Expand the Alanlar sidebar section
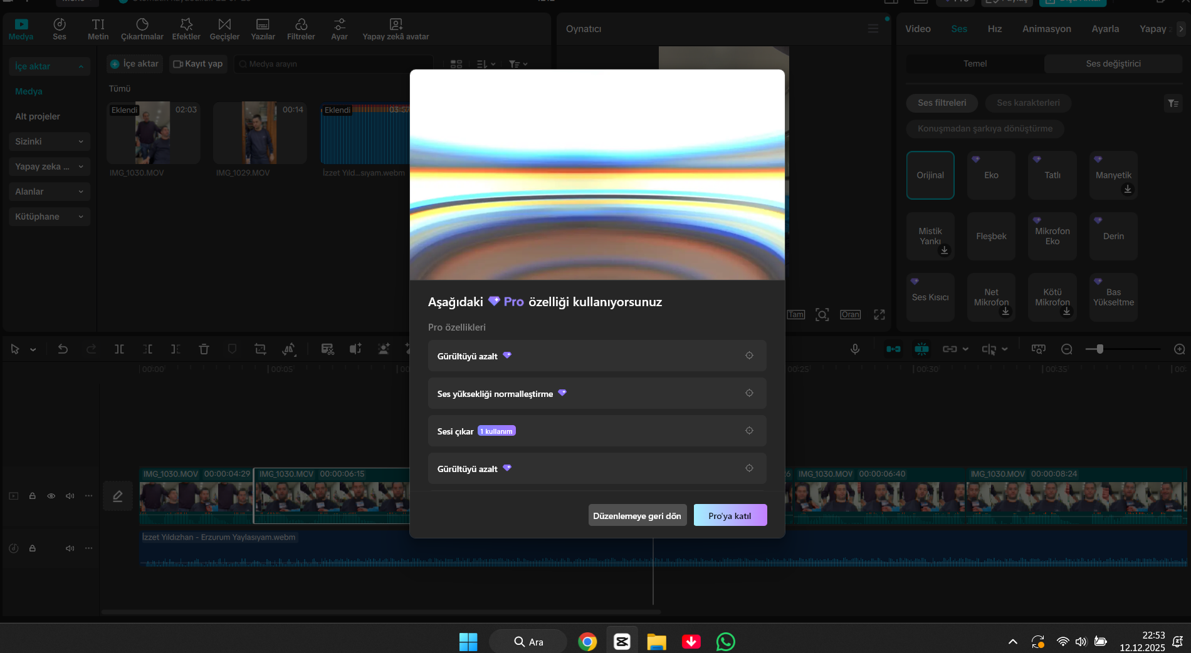This screenshot has height=653, width=1191. (x=50, y=192)
